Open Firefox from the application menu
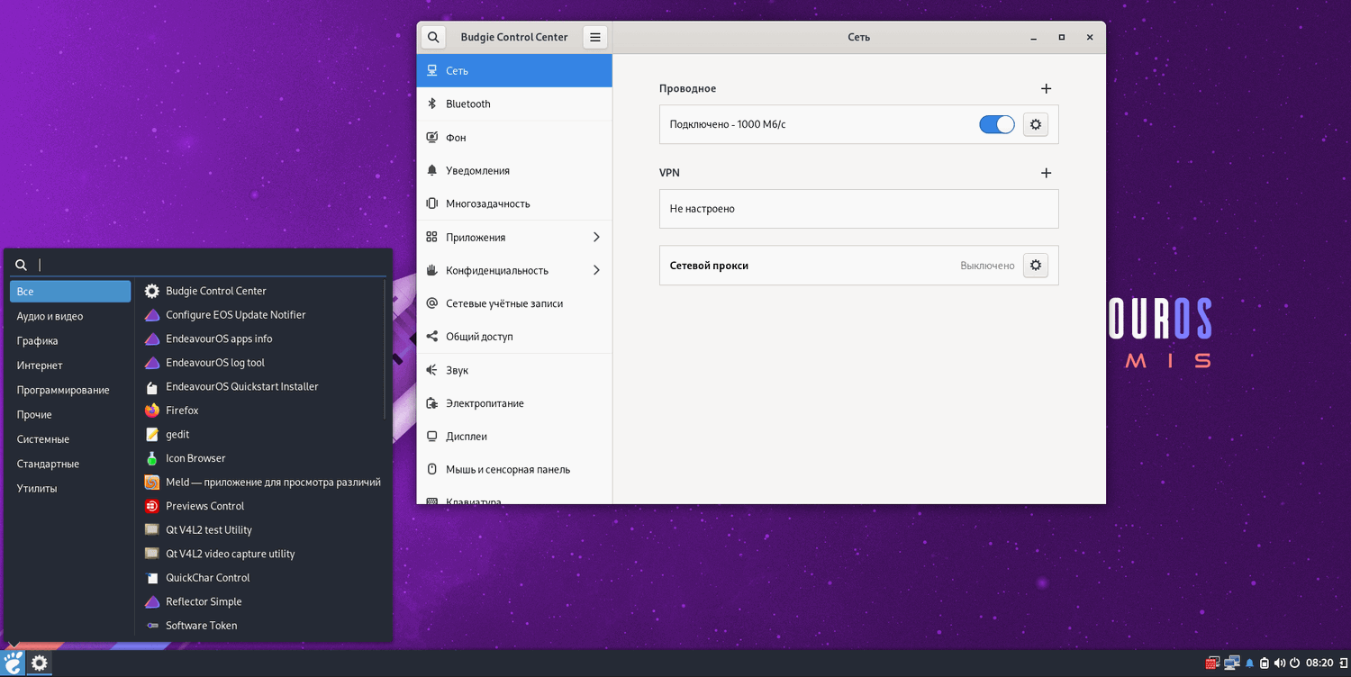Image resolution: width=1351 pixels, height=677 pixels. click(x=261, y=411)
